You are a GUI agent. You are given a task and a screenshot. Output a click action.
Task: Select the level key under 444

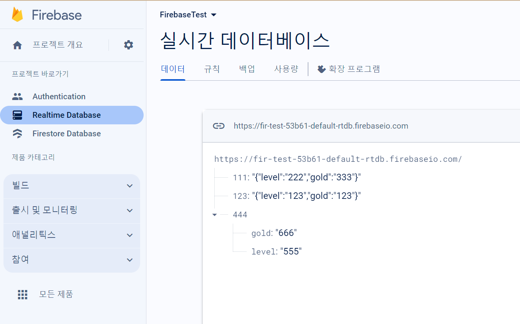click(264, 252)
